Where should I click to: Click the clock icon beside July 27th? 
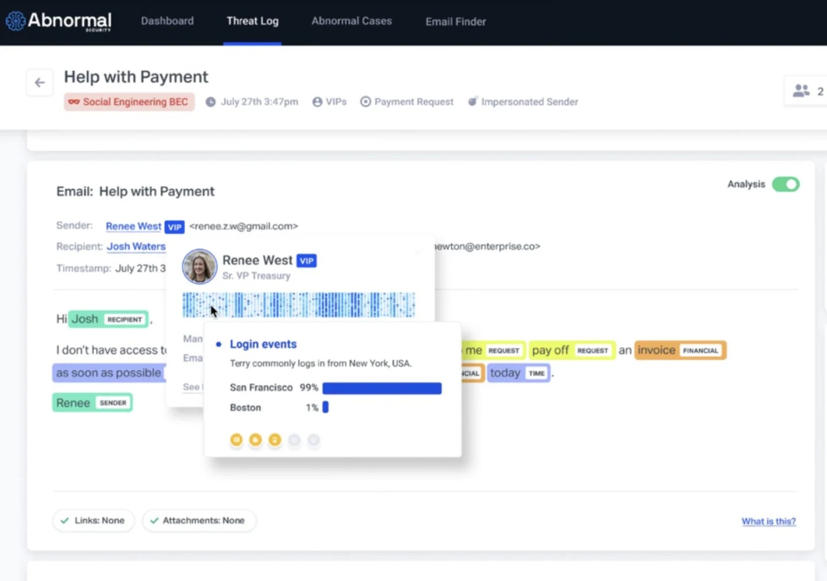[211, 102]
